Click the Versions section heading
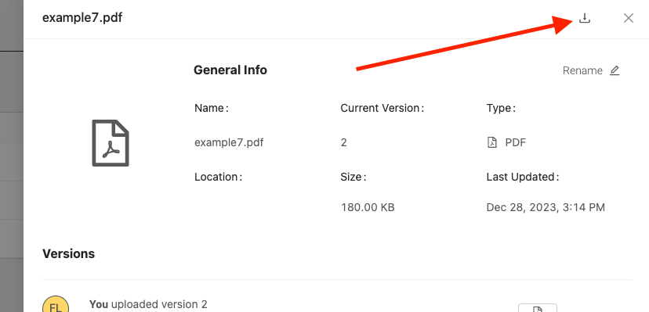Viewport: 649px width, 312px height. point(68,253)
